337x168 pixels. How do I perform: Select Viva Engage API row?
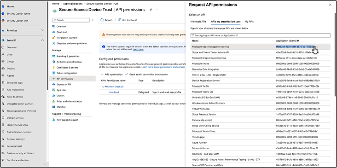pyautogui.click(x=260, y=137)
